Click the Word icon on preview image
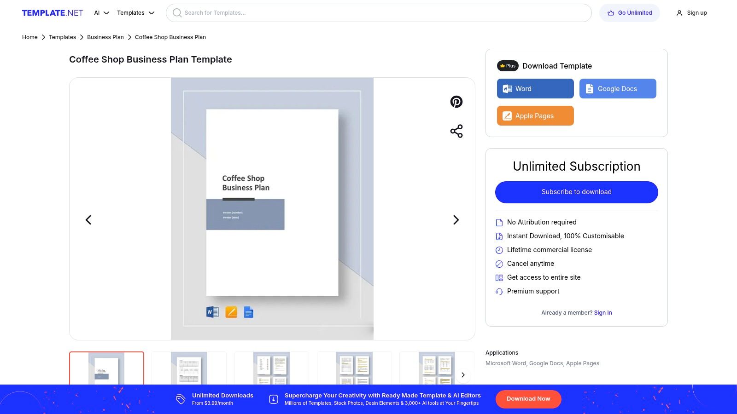The height and width of the screenshot is (414, 737). (212, 312)
